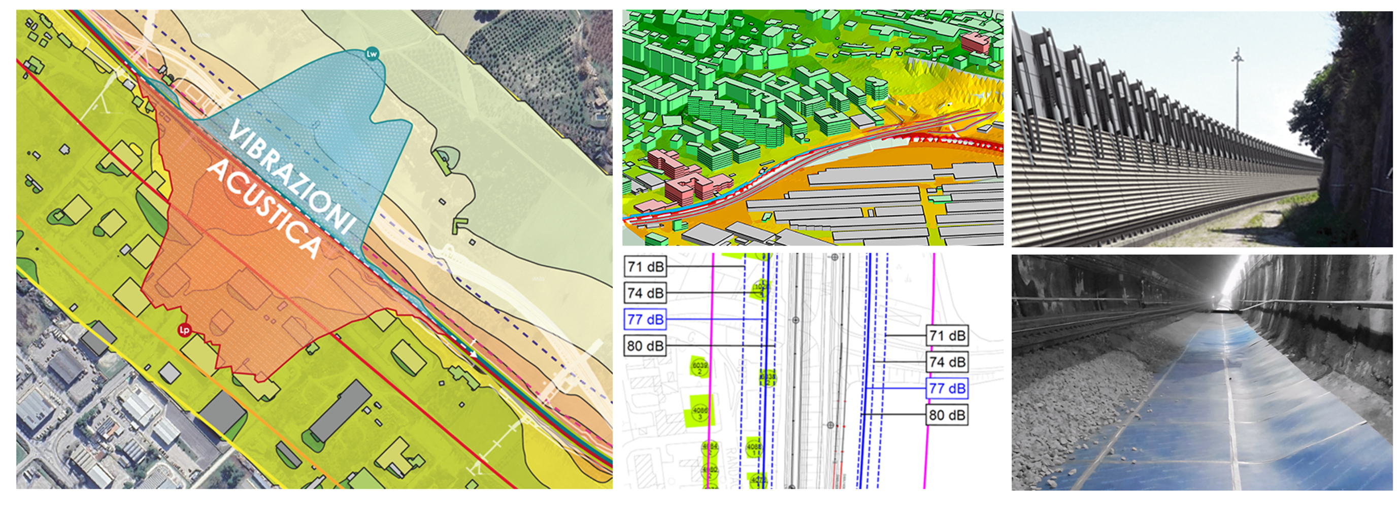The height and width of the screenshot is (518, 1400).
Task: Open the 3D noise map city image
Action: tap(813, 128)
